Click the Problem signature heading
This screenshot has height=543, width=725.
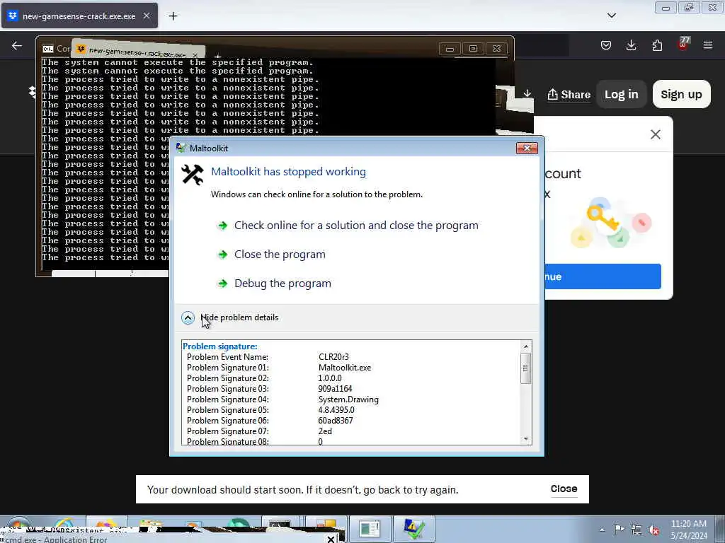coord(220,346)
